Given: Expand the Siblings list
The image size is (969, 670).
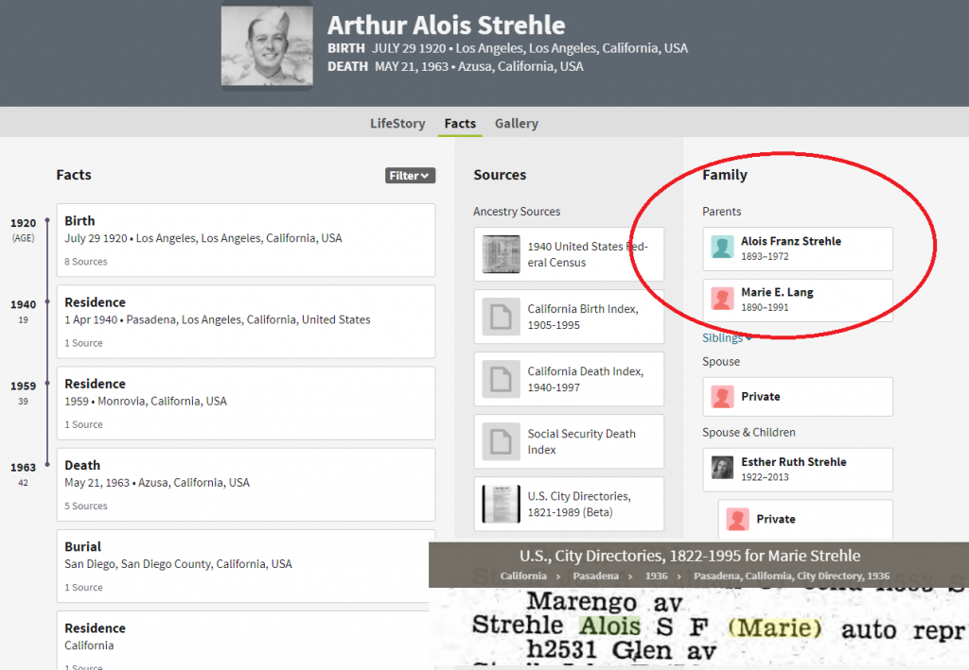Looking at the screenshot, I should [727, 337].
